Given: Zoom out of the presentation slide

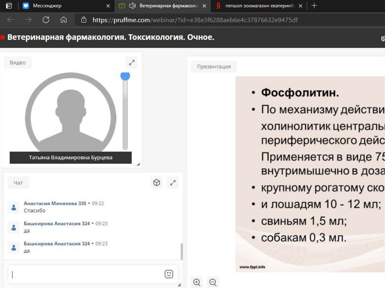Looking at the screenshot, I should (213, 282).
